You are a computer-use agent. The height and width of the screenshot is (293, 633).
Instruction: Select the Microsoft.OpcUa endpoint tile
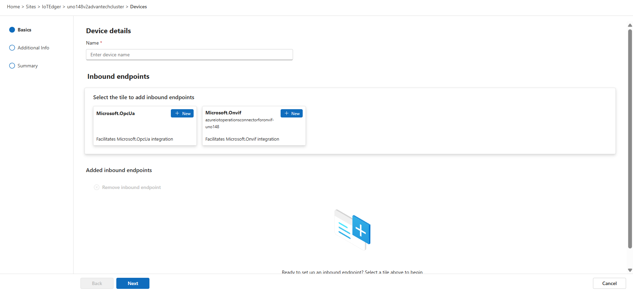point(145,129)
